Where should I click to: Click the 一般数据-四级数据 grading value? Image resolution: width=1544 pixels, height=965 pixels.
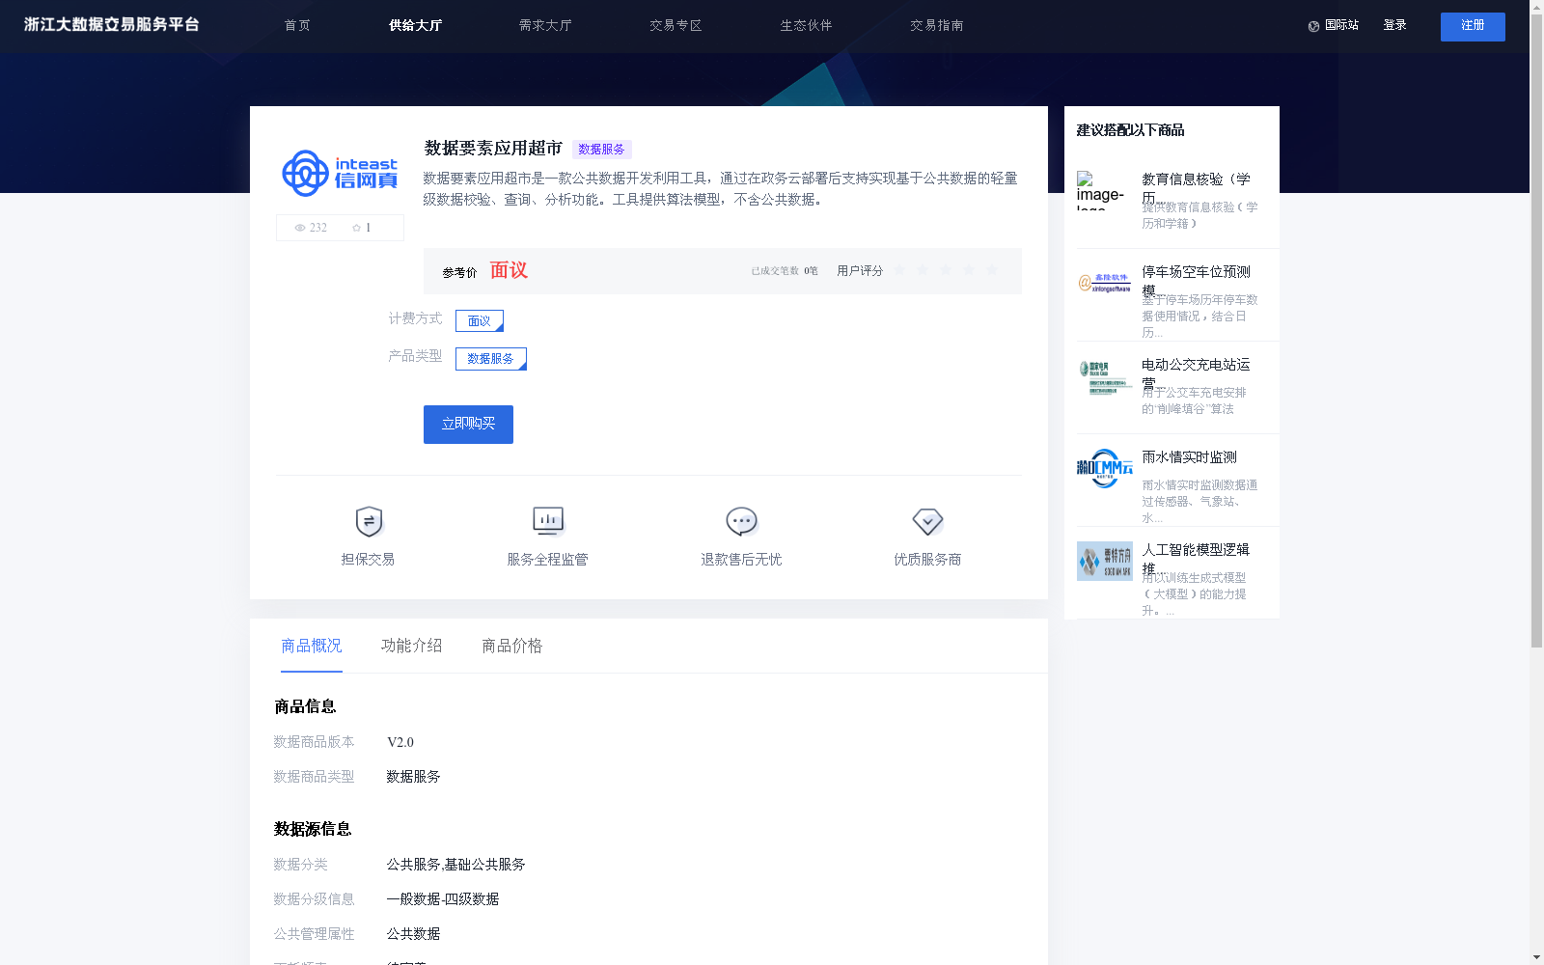pyautogui.click(x=443, y=899)
